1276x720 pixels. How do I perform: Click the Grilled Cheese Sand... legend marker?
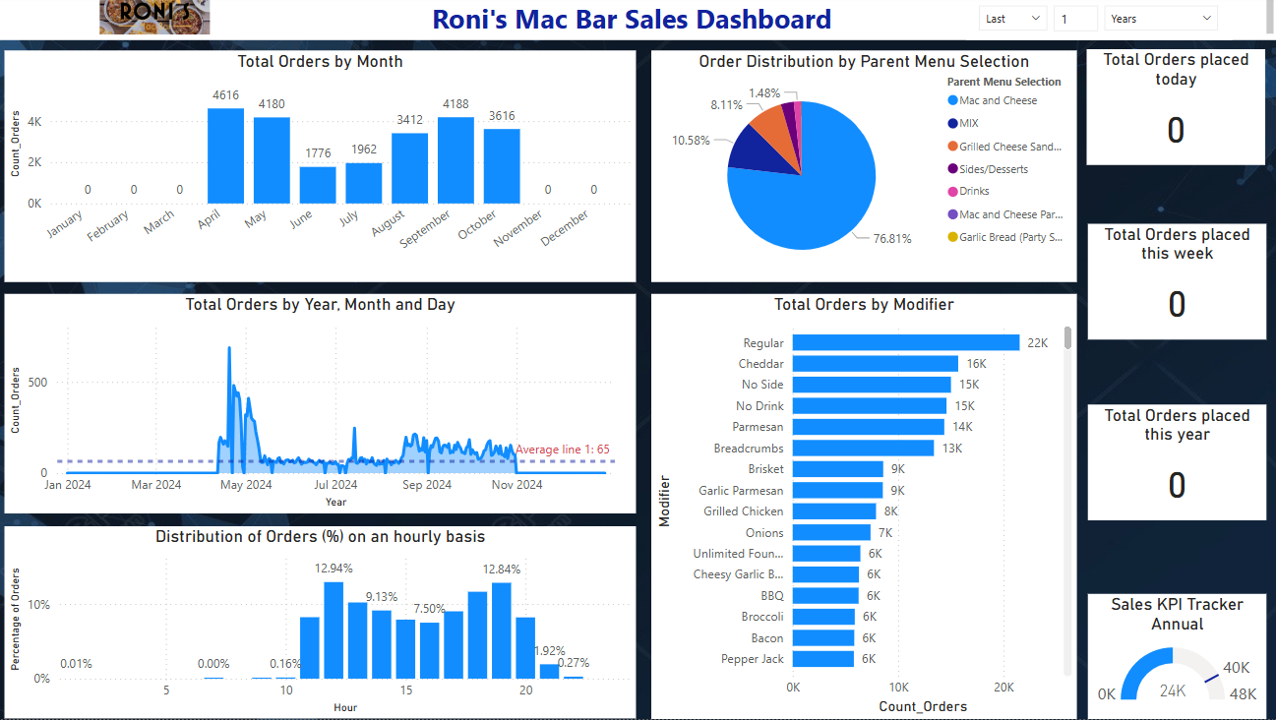[952, 147]
